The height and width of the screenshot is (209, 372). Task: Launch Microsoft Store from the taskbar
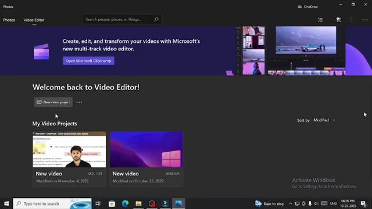click(x=112, y=204)
